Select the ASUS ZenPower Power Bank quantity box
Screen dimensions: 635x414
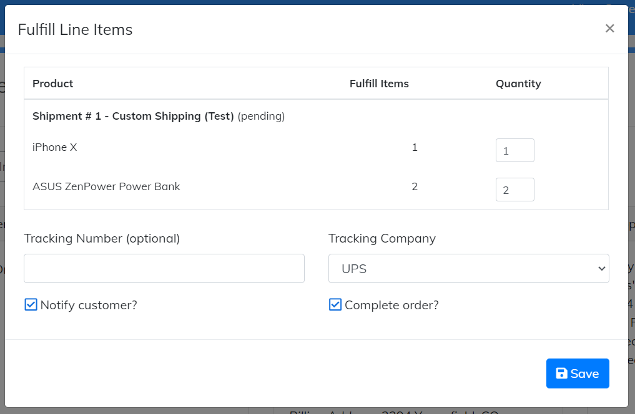pyautogui.click(x=514, y=190)
